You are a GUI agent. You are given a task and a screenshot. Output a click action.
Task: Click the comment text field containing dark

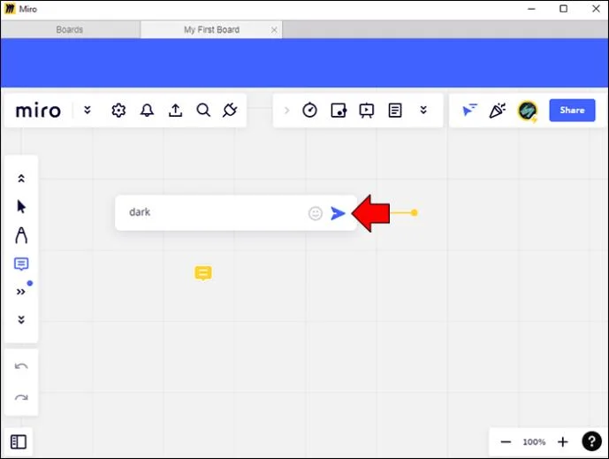pyautogui.click(x=212, y=212)
